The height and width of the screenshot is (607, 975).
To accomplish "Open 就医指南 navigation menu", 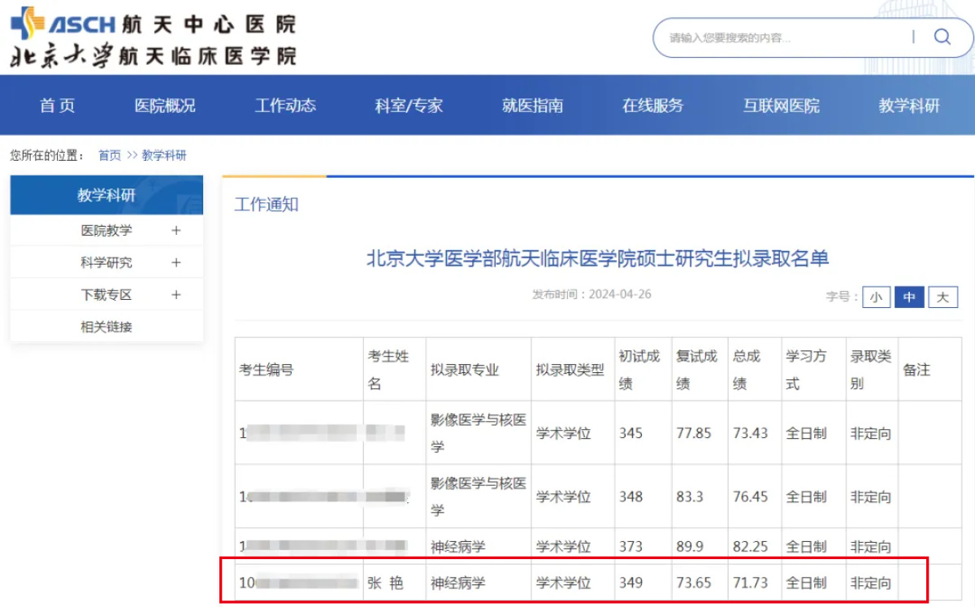I will coord(532,106).
